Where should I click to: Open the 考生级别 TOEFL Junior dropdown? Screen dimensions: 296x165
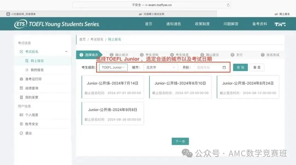113,67
